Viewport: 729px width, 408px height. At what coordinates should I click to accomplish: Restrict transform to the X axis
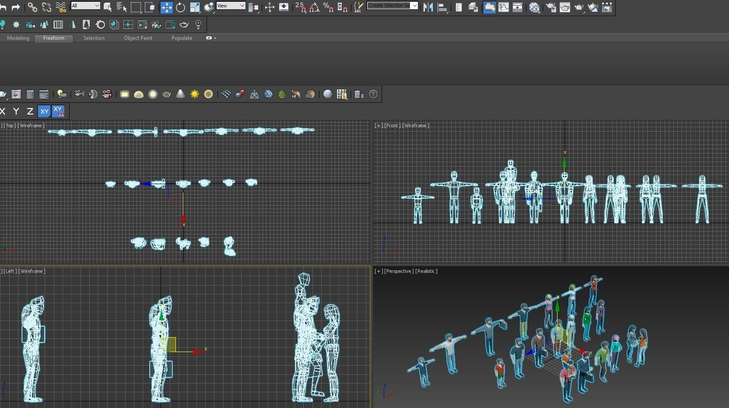click(3, 112)
